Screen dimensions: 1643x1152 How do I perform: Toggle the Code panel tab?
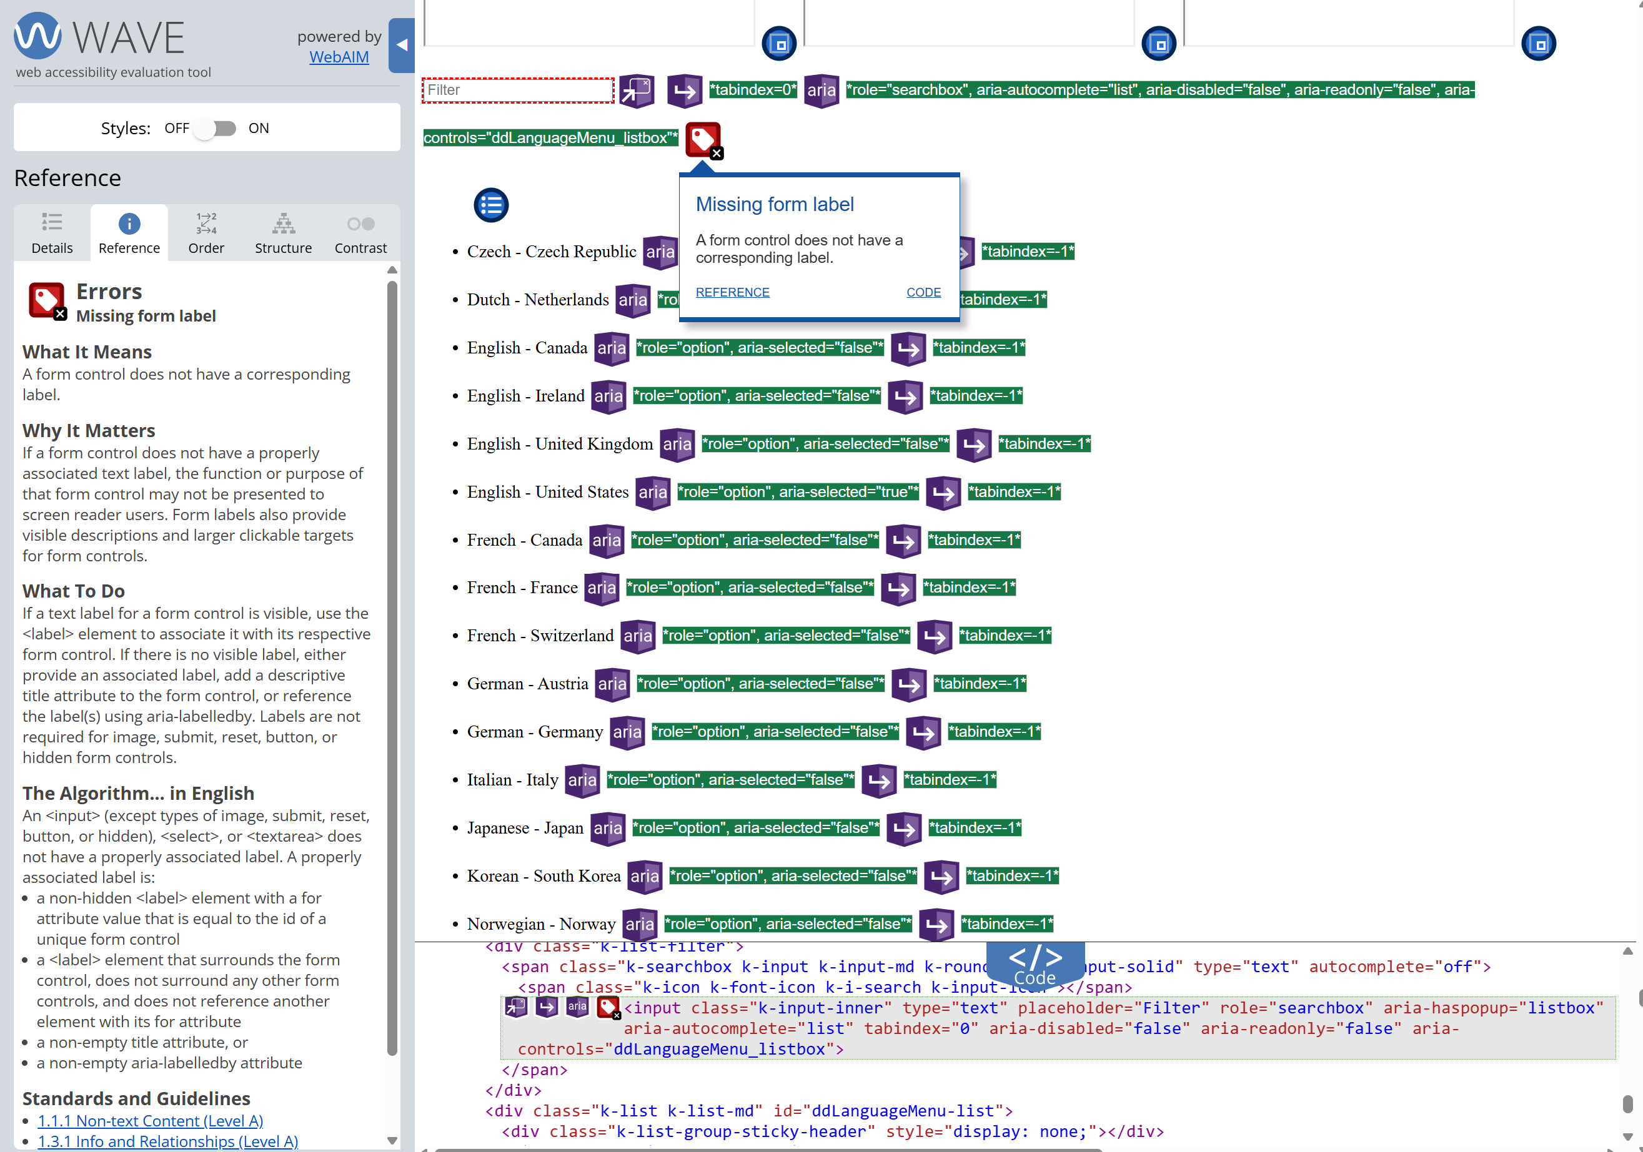coord(1035,964)
